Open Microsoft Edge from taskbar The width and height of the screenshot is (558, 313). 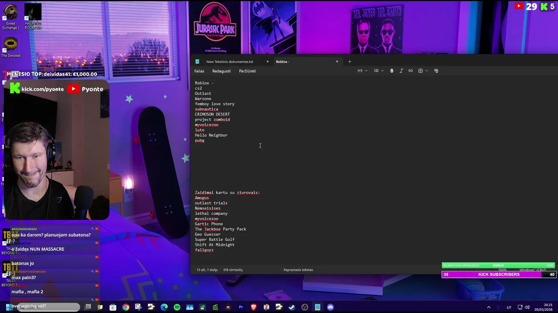pyautogui.click(x=164, y=307)
